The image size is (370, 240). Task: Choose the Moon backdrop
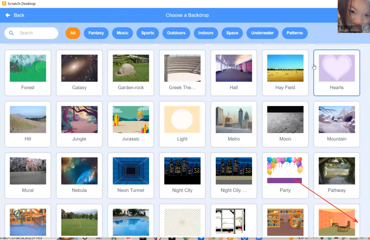285,124
